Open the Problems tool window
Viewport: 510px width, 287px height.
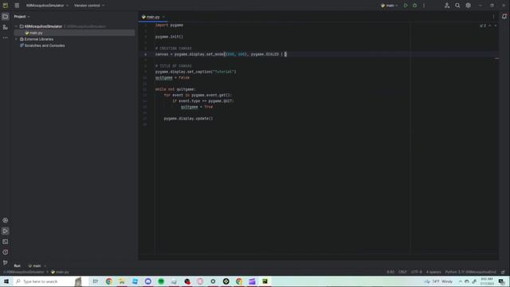(6, 252)
